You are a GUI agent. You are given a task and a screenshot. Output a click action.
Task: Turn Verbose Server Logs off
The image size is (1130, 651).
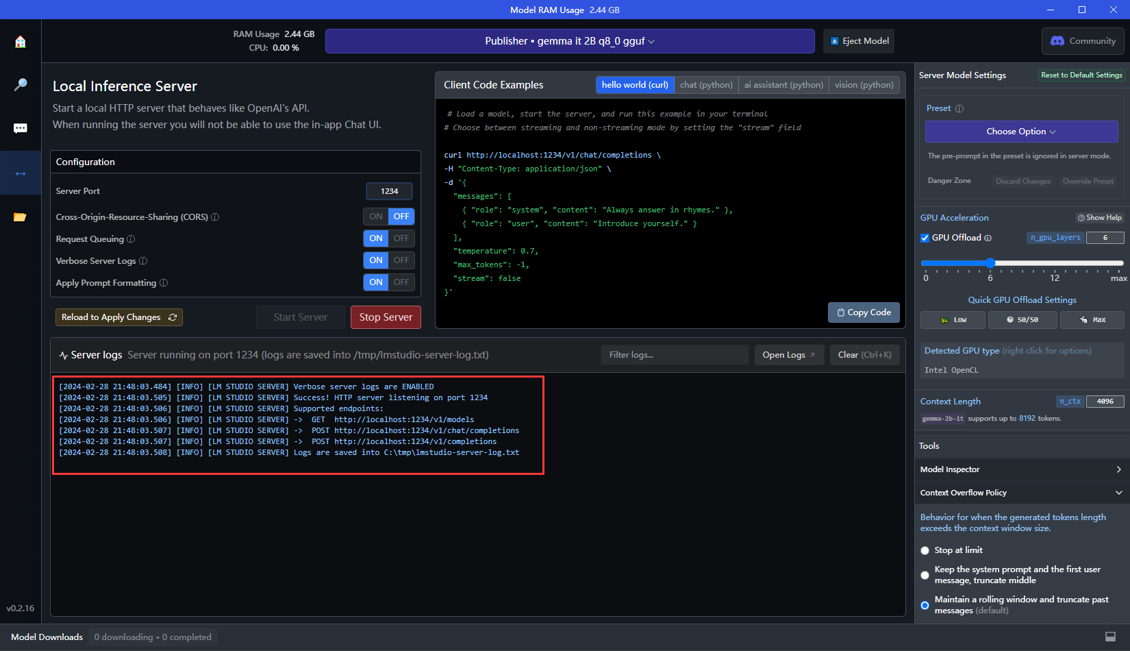[401, 260]
